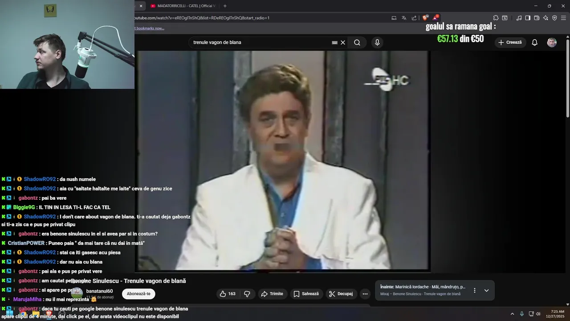Open more actions ellipsis below the video

pos(365,294)
